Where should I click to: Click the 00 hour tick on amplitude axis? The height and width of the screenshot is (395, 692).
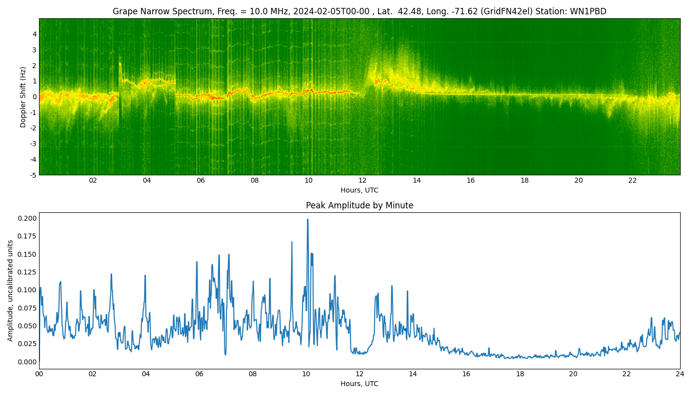click(x=39, y=374)
